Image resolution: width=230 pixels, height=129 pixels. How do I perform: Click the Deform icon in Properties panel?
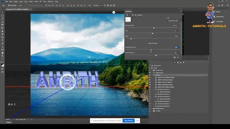click(x=130, y=15)
